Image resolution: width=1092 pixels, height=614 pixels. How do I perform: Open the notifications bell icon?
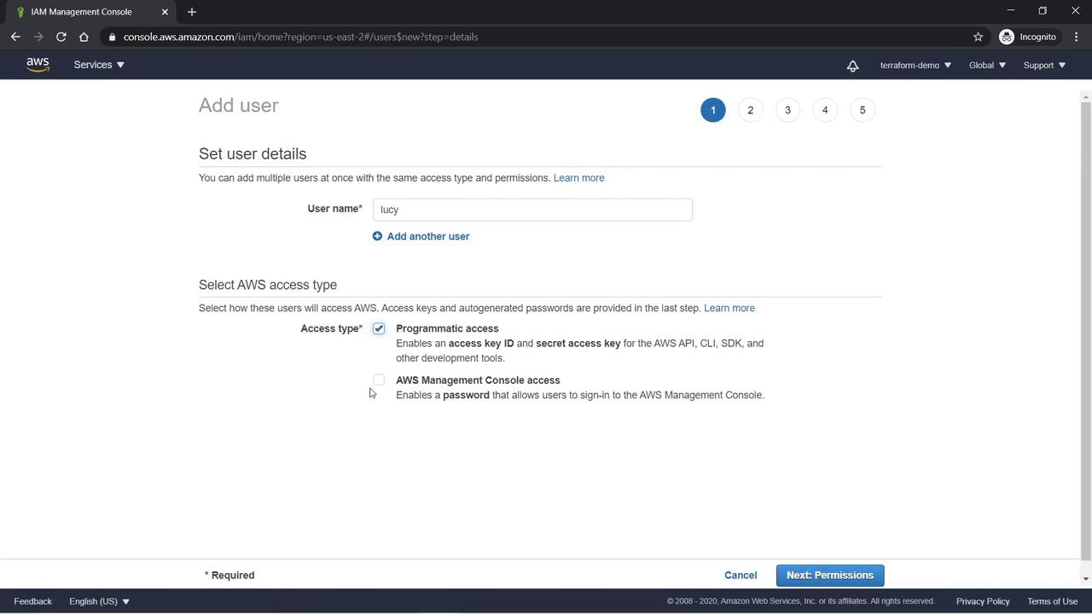pos(852,66)
